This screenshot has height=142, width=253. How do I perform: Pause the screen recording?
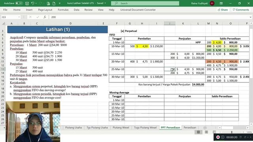223,137
